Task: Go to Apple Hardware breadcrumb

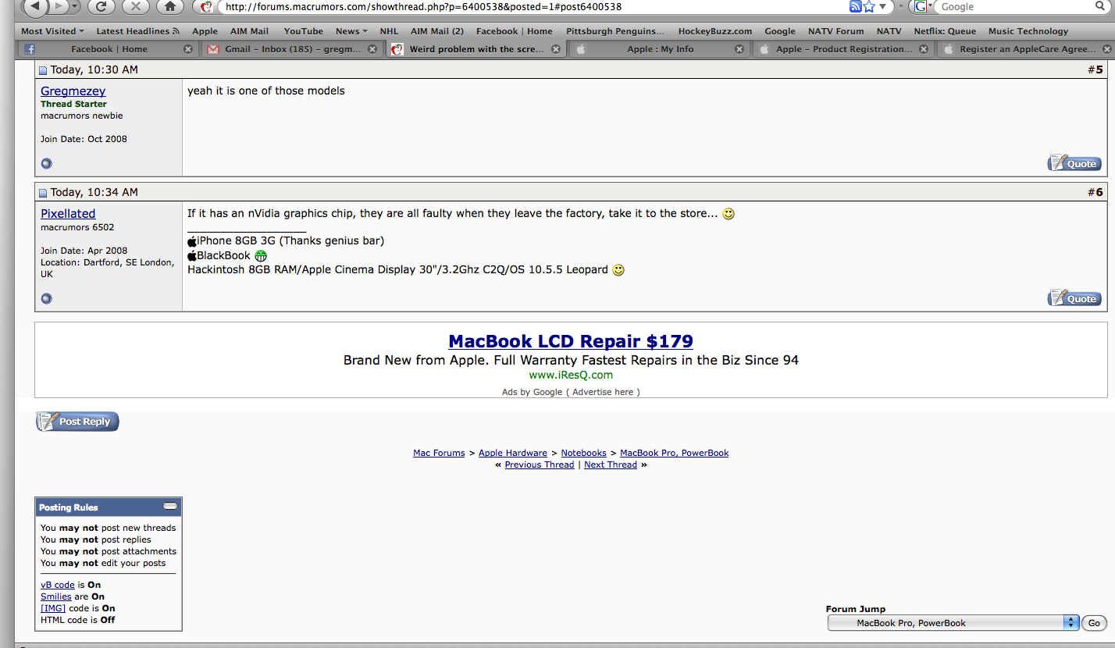Action: [513, 453]
